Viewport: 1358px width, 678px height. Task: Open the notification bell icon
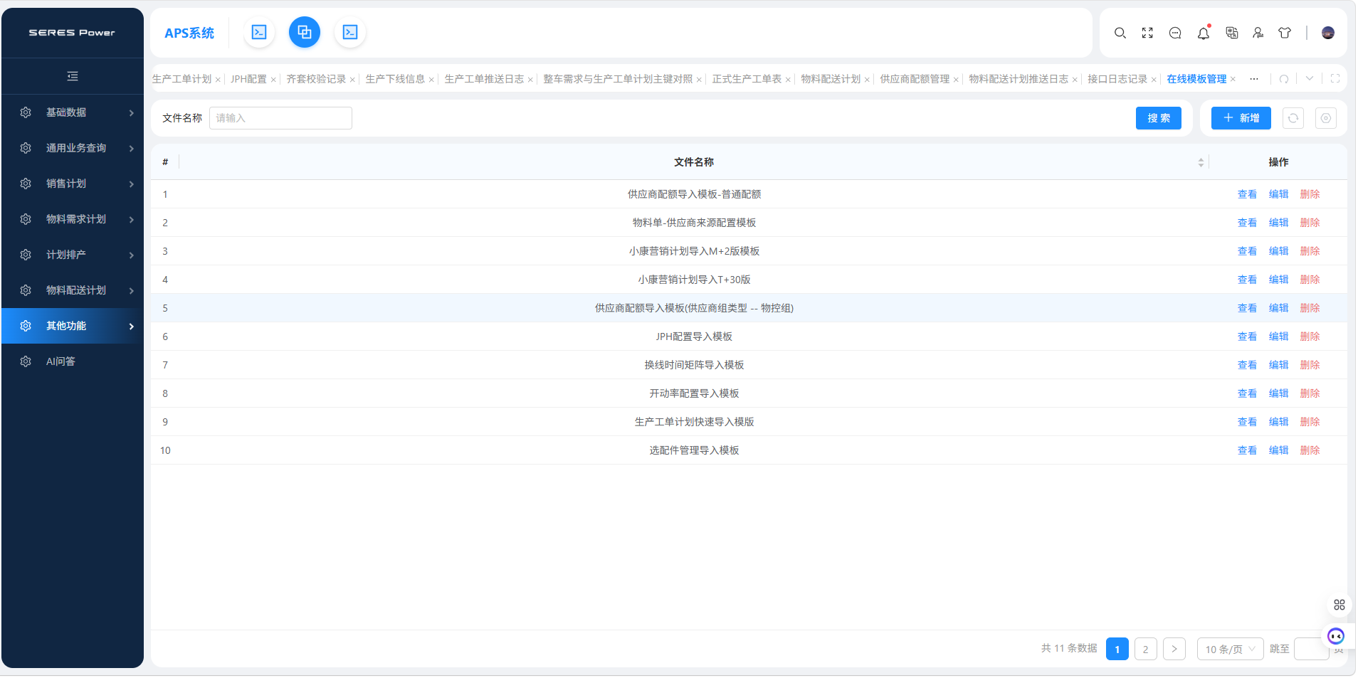pos(1204,33)
